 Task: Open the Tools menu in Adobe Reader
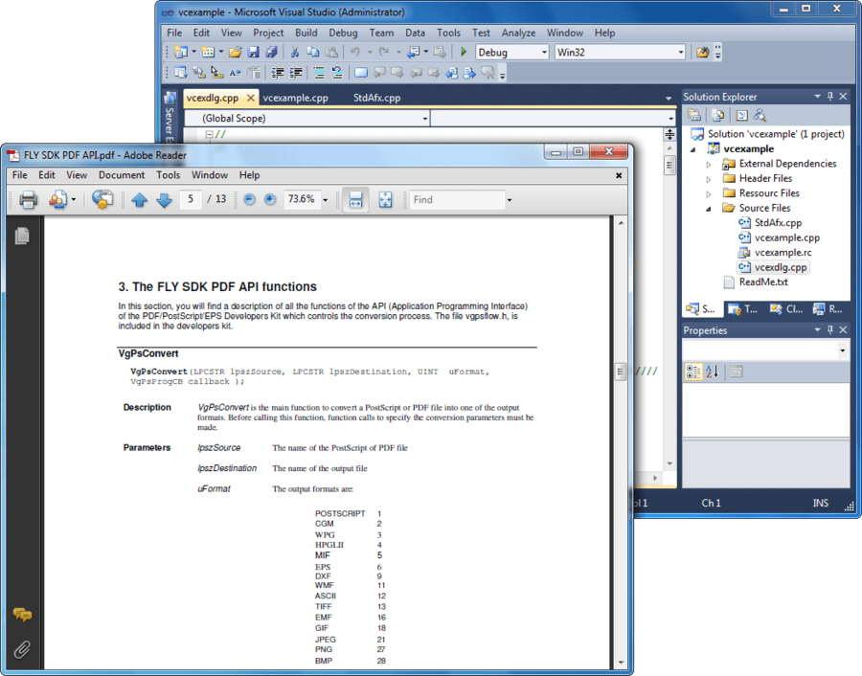[x=168, y=175]
